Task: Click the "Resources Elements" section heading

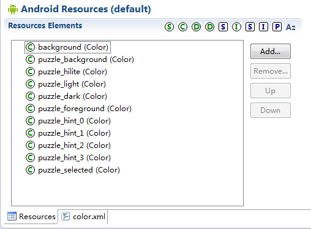Action: (45, 26)
